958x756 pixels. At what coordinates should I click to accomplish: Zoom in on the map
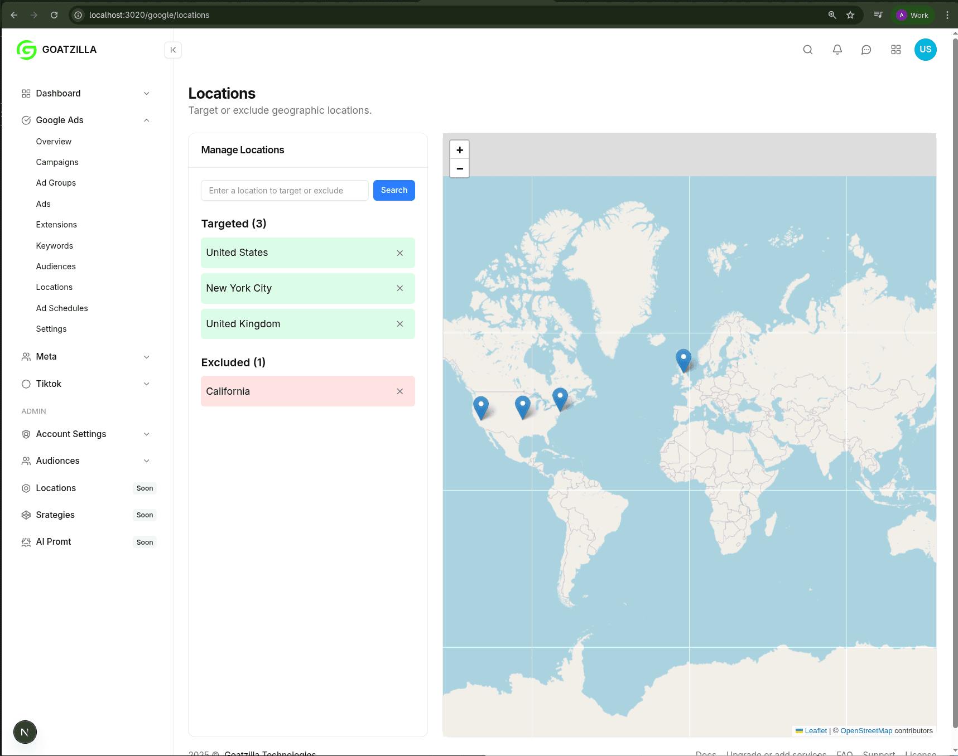(x=459, y=150)
